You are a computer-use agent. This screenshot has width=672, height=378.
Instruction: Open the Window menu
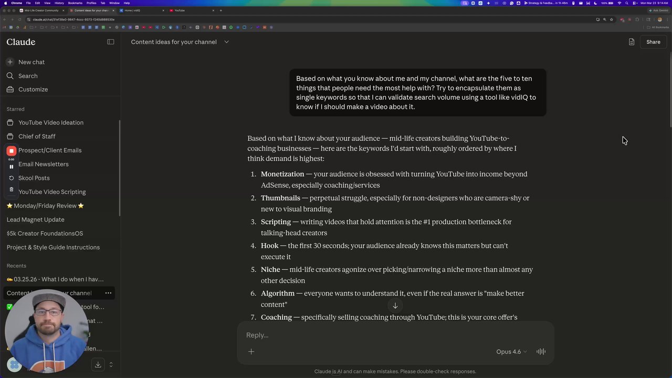click(114, 3)
